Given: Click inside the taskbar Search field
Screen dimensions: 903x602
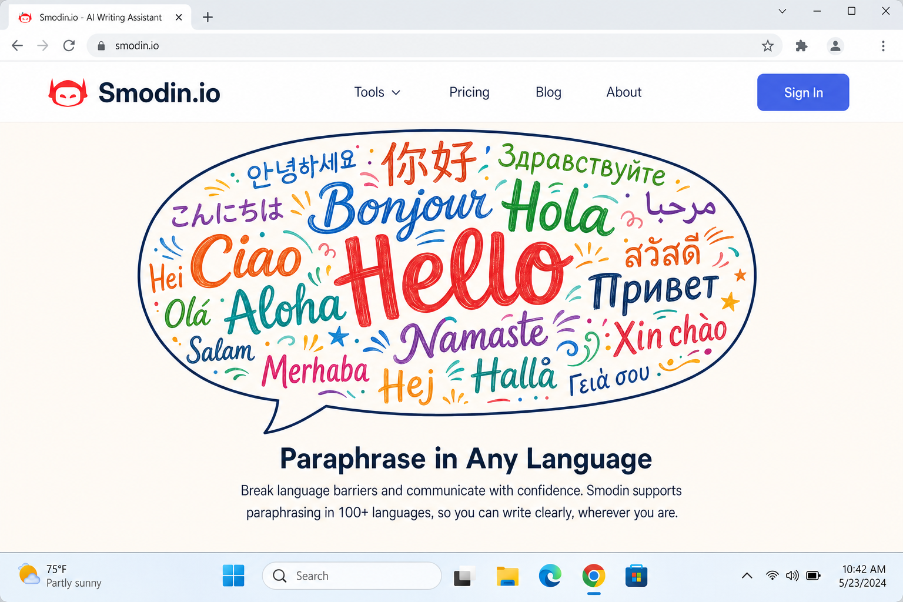Looking at the screenshot, I should point(352,576).
